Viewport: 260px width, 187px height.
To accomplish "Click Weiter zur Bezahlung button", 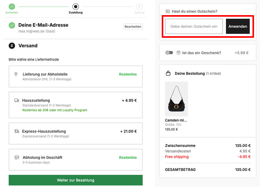I will tap(76, 180).
